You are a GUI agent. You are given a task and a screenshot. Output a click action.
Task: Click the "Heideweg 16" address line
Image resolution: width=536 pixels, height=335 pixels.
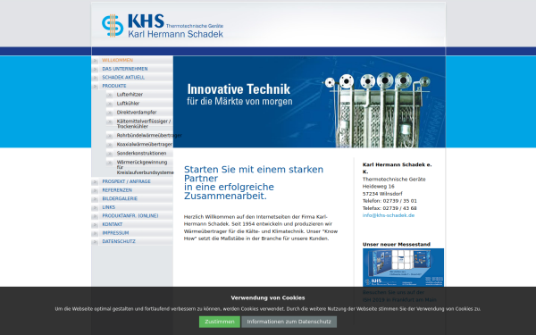[379, 187]
